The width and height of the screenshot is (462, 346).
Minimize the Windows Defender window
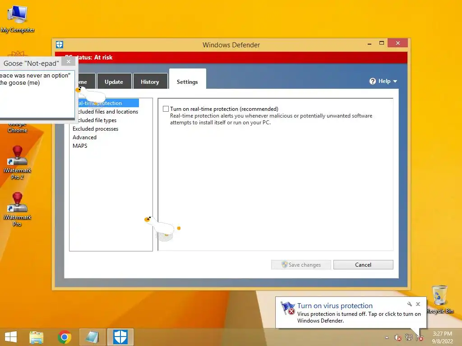[370, 44]
